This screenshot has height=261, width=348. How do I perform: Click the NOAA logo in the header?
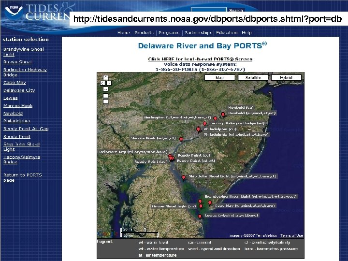coord(14,12)
